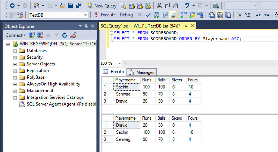The width and height of the screenshot is (278, 152).
Task: Click the Open File folder icon
Action: point(62,6)
